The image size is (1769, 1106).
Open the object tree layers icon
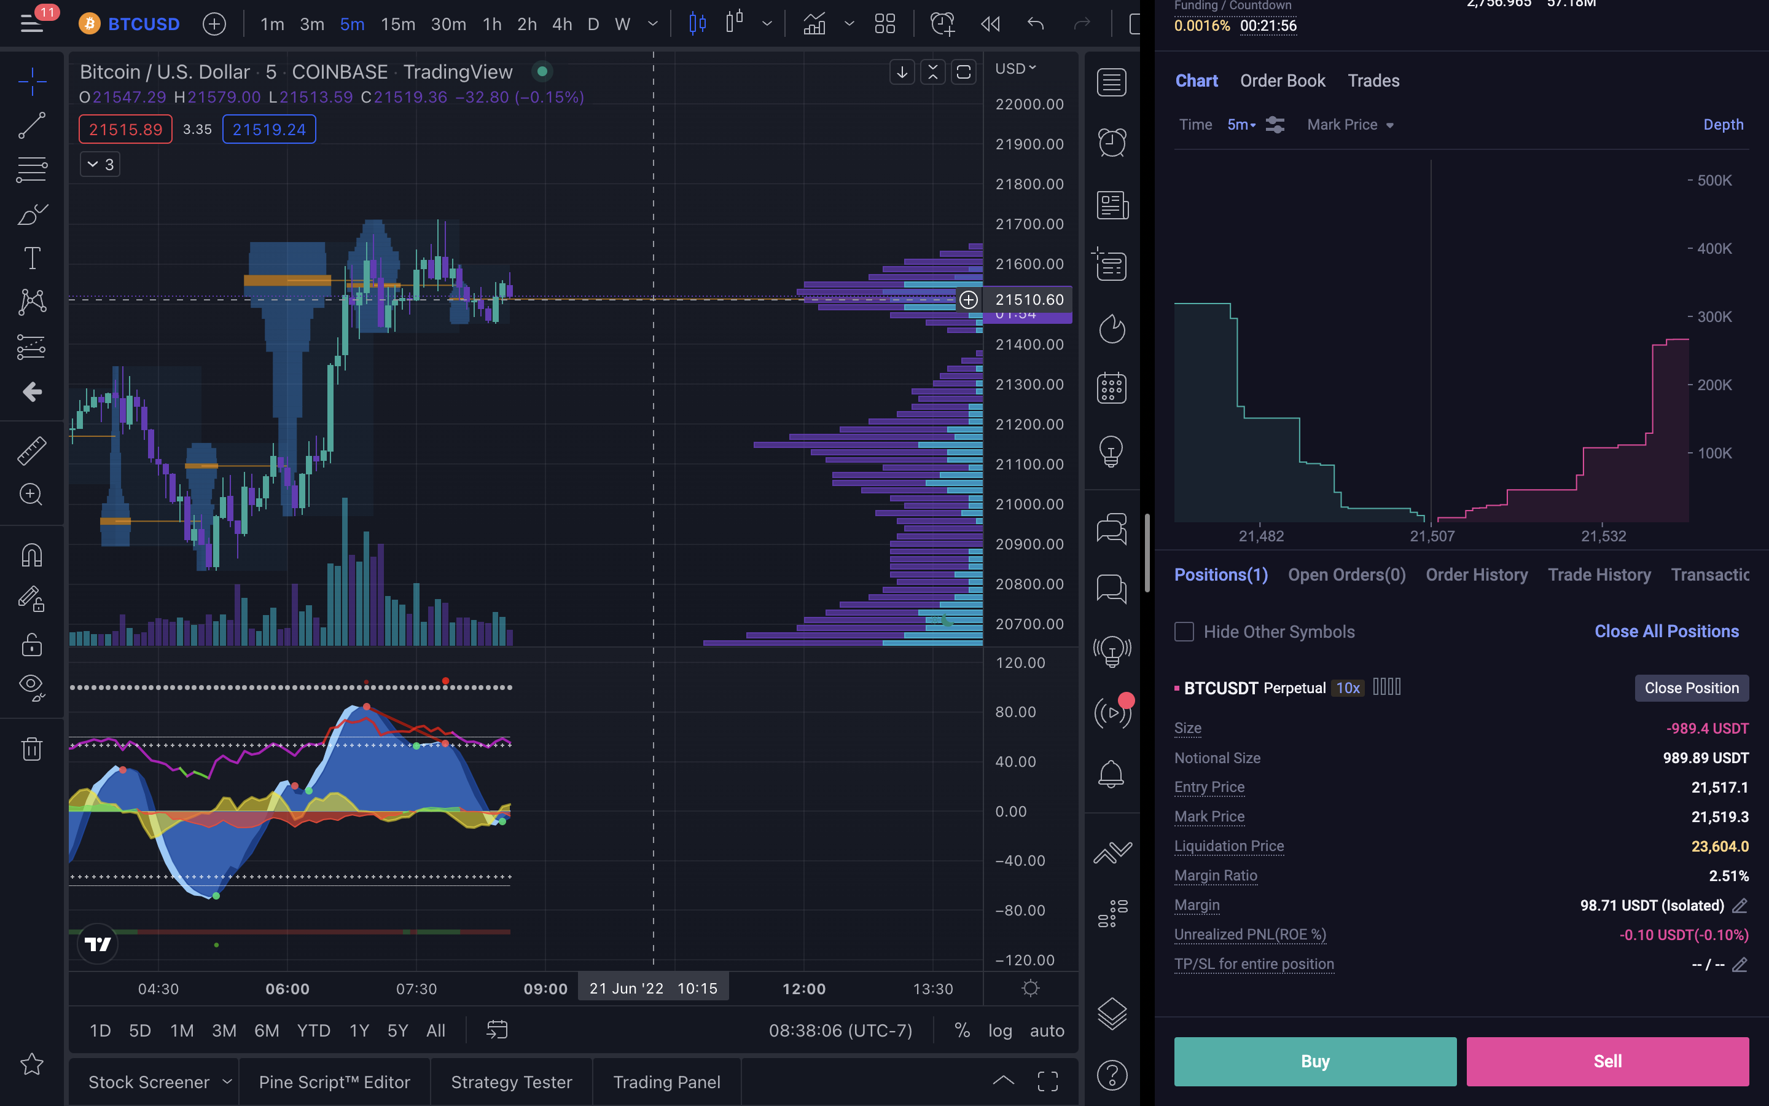1112,1014
